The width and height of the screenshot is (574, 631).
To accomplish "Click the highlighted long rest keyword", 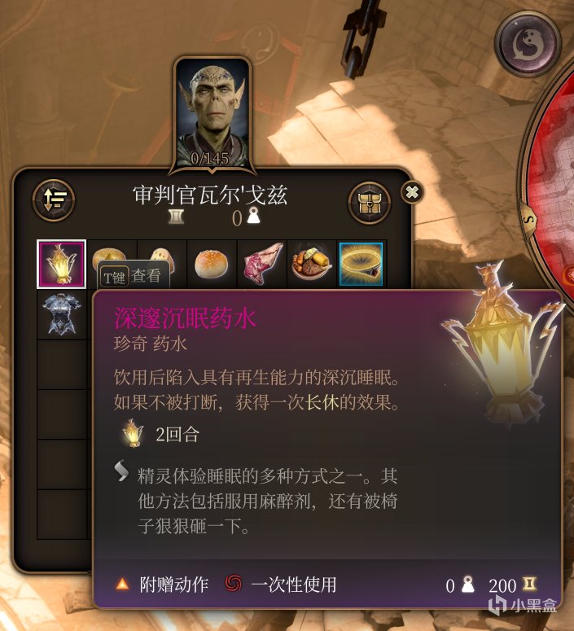I will [322, 402].
